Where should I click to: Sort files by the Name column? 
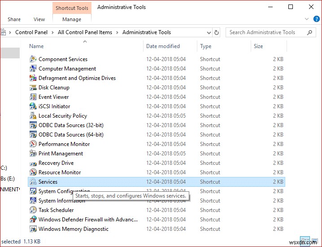click(36, 46)
